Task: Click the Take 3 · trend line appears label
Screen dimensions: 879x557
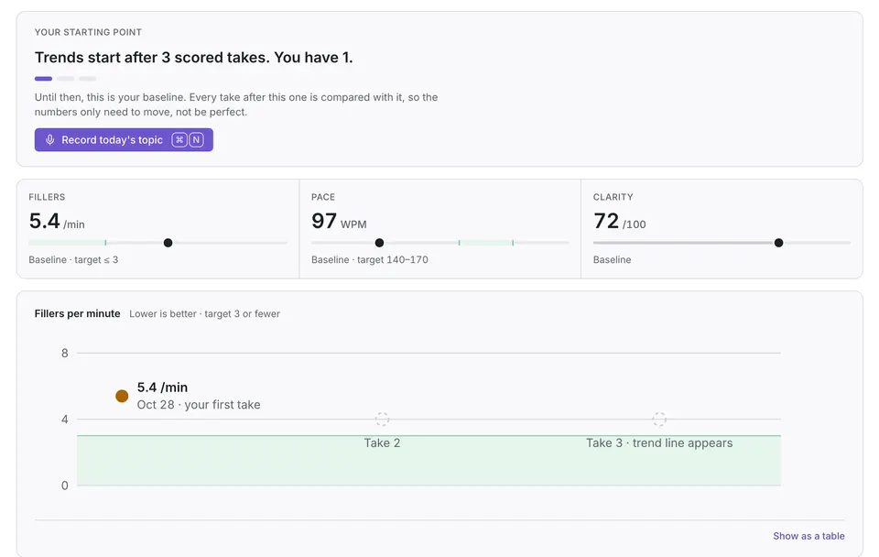Action: 659,442
